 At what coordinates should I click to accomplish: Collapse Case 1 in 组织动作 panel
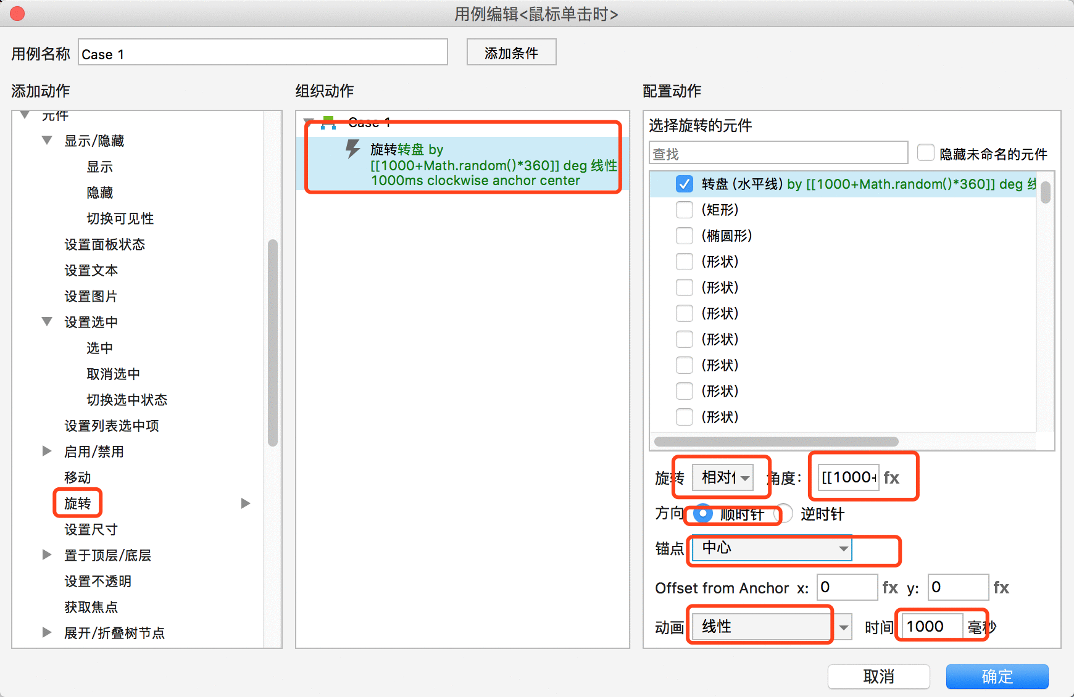309,122
